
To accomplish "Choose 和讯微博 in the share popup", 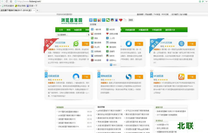I will pyautogui.click(x=96, y=60).
